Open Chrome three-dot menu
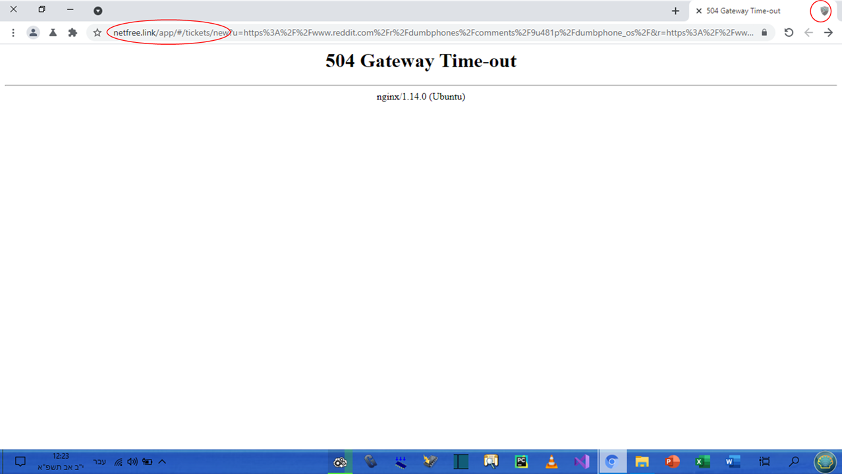 coord(13,32)
